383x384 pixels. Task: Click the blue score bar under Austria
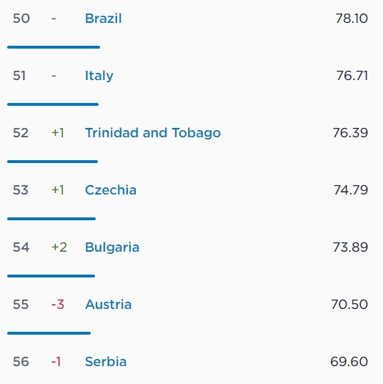[49, 333]
